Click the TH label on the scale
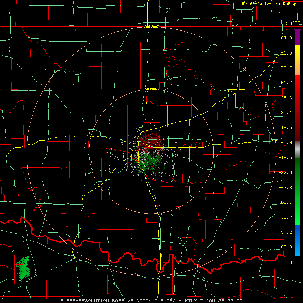This screenshot has width=303, height=303. [x=289, y=262]
